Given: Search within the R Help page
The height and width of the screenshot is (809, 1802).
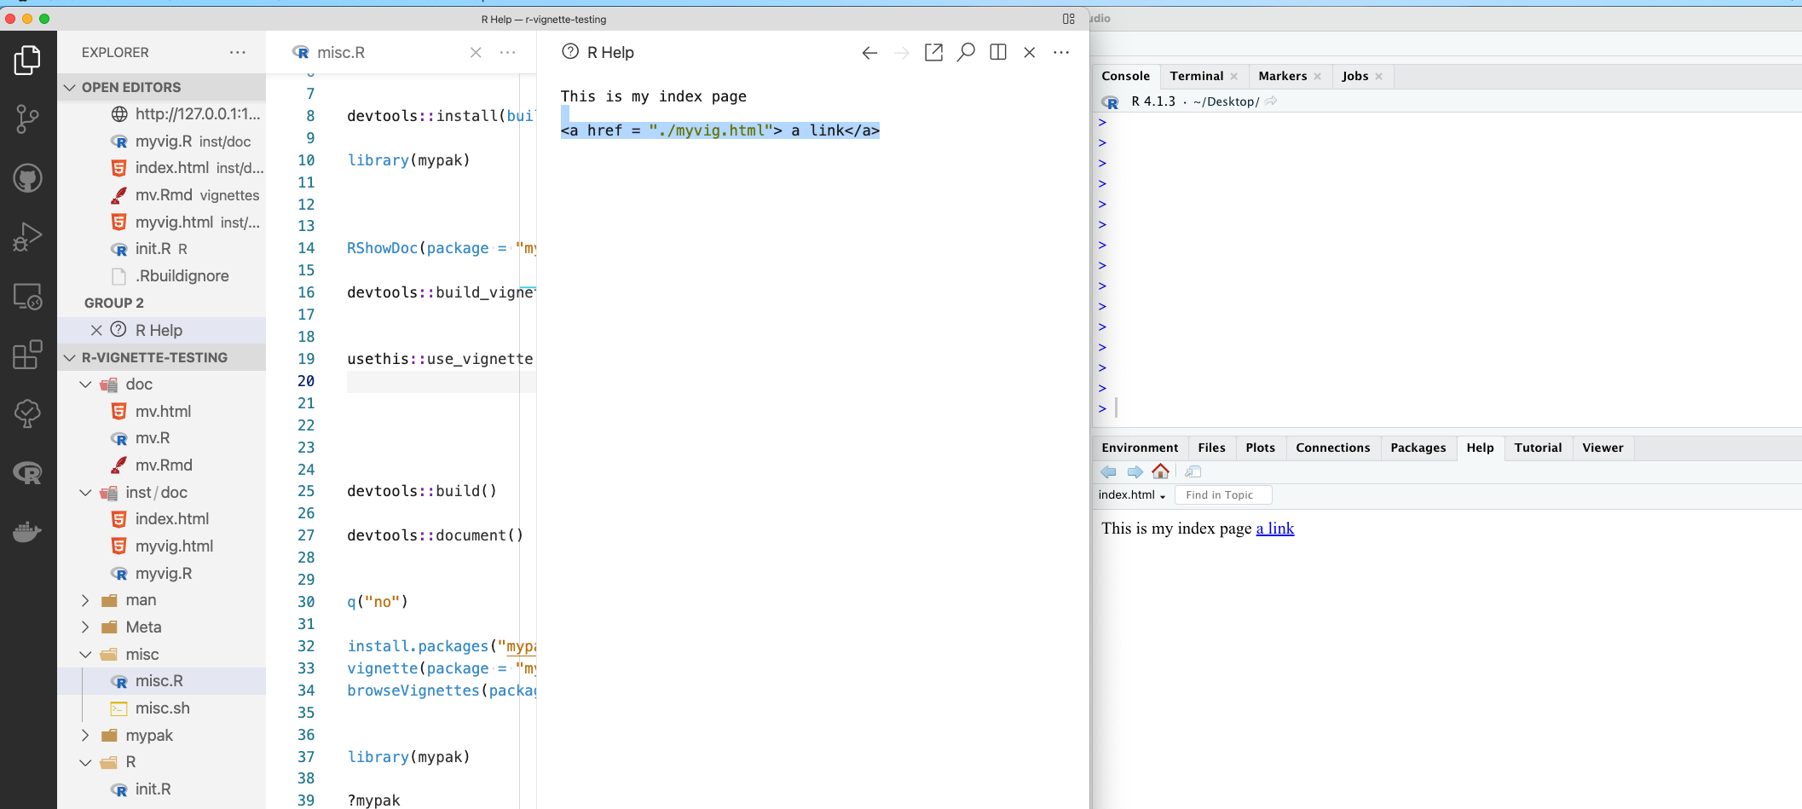Looking at the screenshot, I should click(966, 53).
